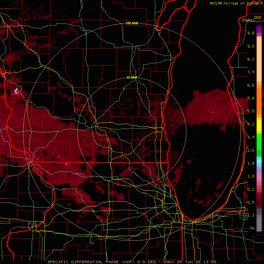
Task: Click the 9.0 legend value
Action: click(251, 46)
